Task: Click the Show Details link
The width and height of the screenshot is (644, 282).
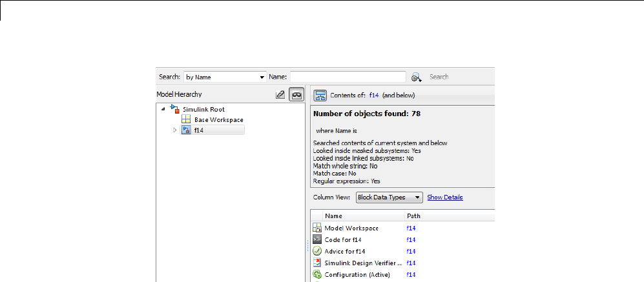Action: (445, 197)
